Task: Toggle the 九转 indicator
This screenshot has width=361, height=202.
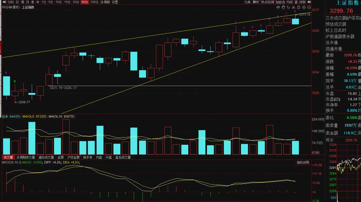Action: pos(247,2)
